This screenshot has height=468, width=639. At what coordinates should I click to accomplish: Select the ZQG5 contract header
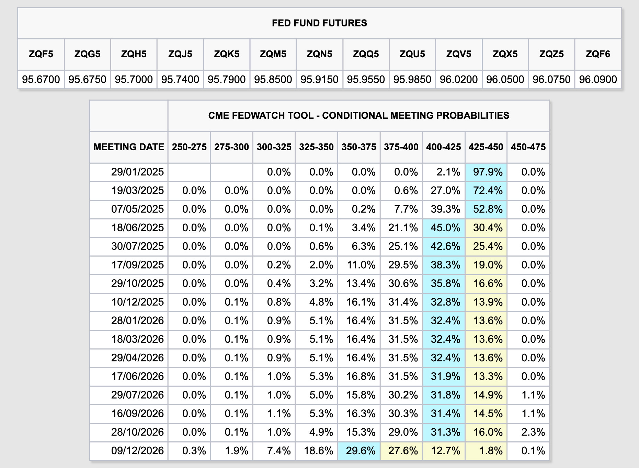pyautogui.click(x=87, y=54)
